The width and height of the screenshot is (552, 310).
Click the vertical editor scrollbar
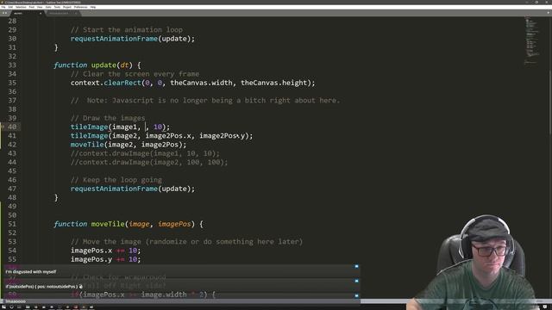point(550,102)
